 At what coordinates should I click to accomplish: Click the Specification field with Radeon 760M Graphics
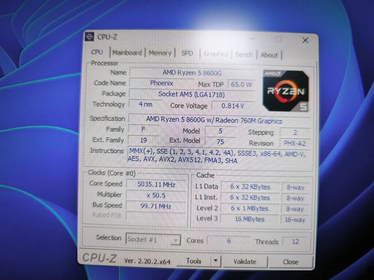tap(219, 120)
